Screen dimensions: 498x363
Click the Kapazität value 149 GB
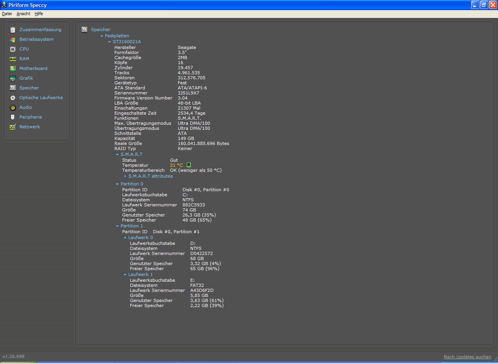click(186, 138)
